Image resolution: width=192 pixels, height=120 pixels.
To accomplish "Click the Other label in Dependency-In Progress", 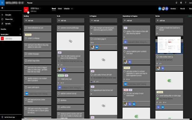I will 126,90.
